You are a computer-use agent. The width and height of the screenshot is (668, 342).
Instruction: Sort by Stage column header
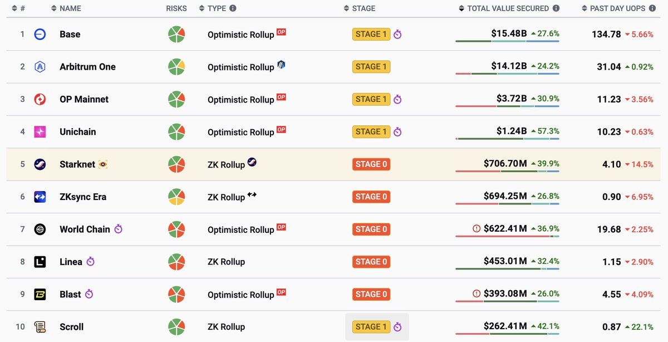360,8
